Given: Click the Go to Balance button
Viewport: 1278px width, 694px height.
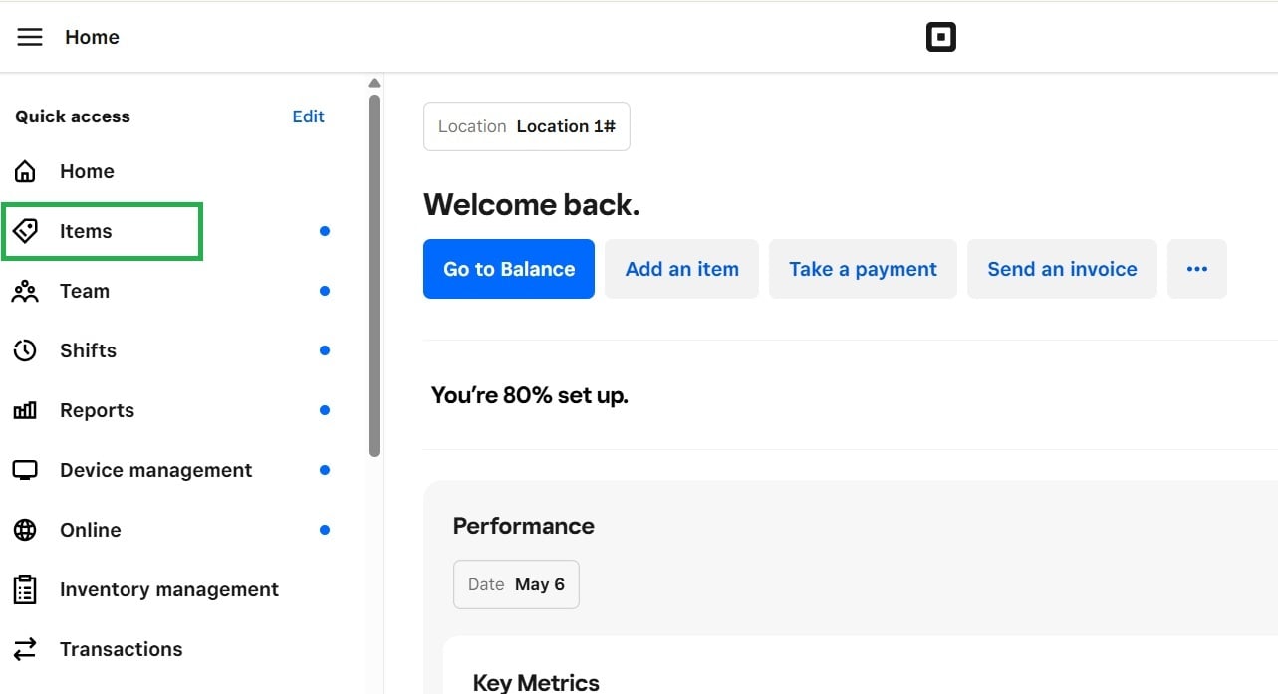Looking at the screenshot, I should (x=508, y=268).
